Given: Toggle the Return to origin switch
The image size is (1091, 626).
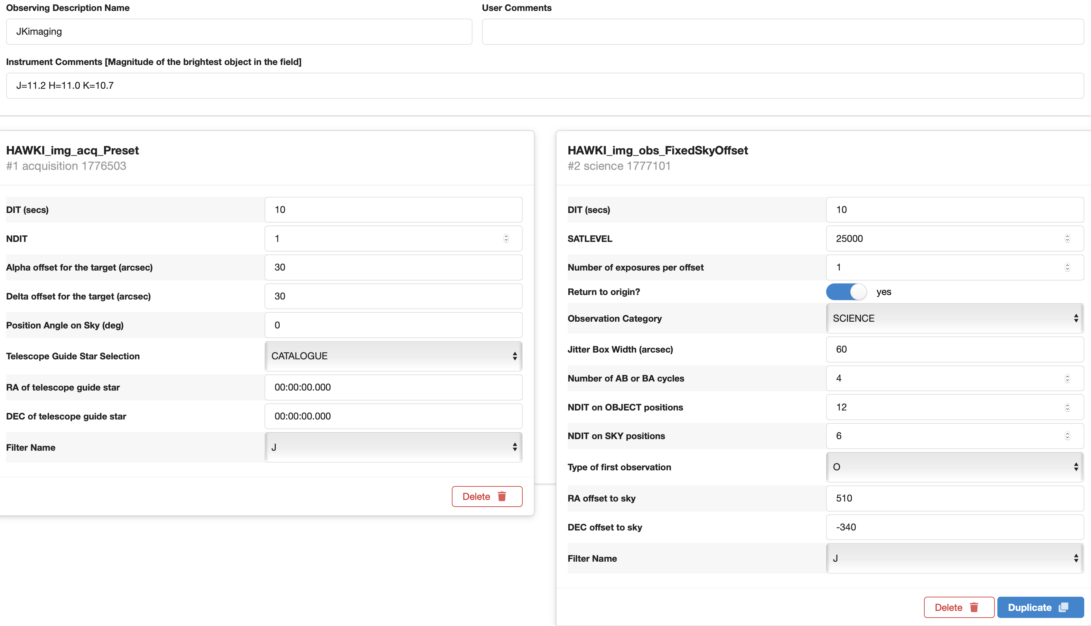Looking at the screenshot, I should point(846,292).
